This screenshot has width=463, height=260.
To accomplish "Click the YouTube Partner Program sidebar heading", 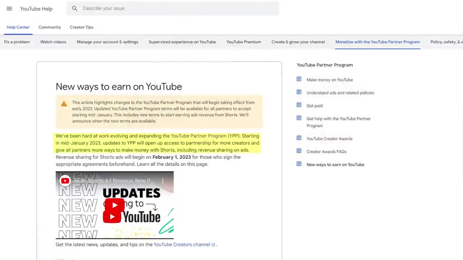I will [x=325, y=65].
